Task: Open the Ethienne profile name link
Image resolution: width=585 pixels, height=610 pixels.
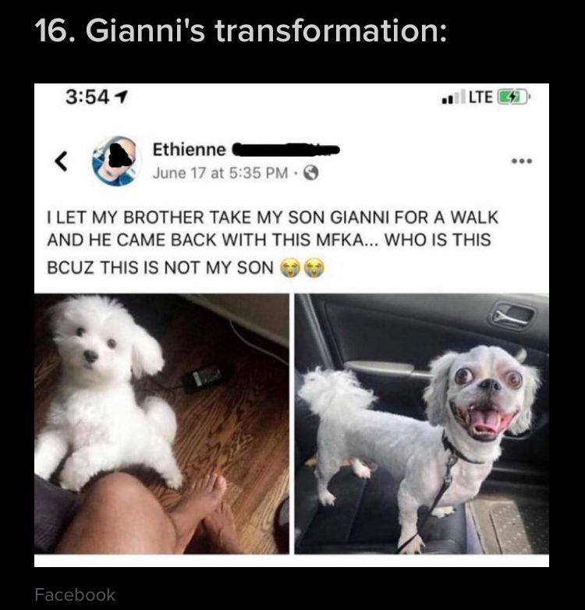Action: 189,150
